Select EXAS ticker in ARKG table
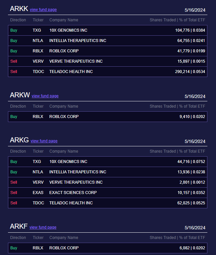The image size is (216, 255). pyautogui.click(x=38, y=193)
